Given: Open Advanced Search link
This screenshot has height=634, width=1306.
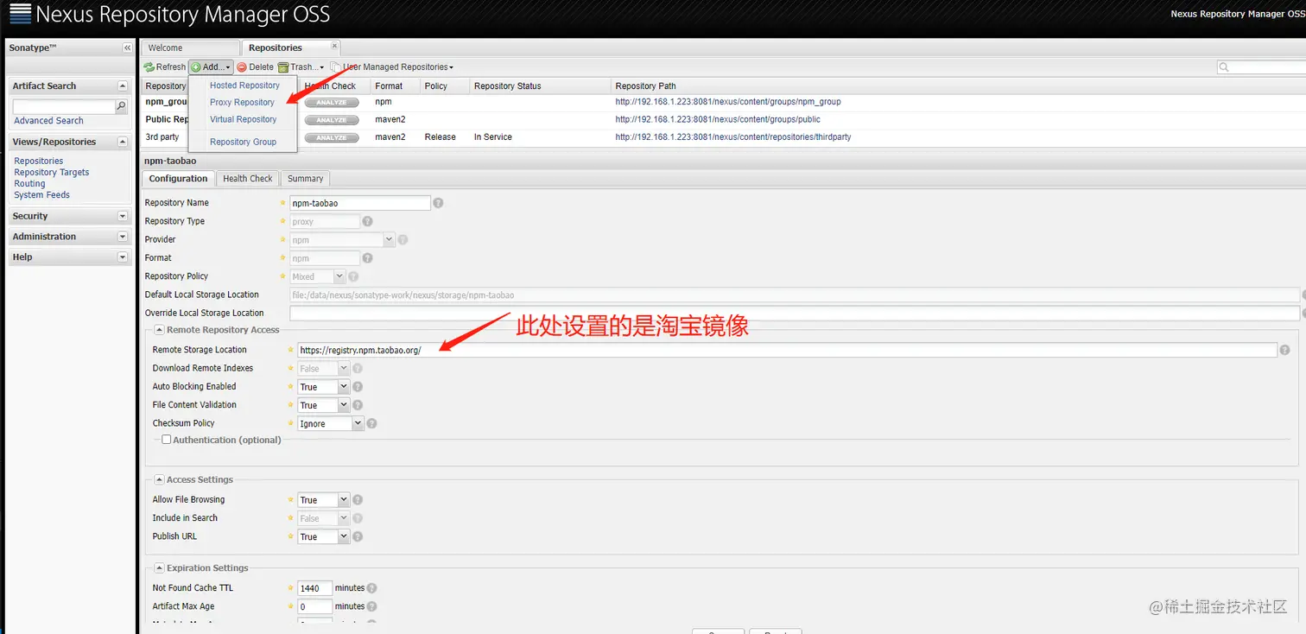Looking at the screenshot, I should (48, 121).
